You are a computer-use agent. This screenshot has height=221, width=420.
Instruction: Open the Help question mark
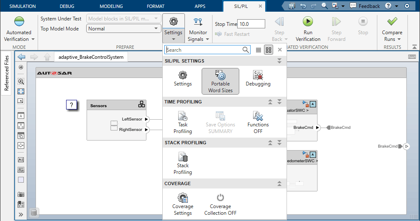click(x=388, y=6)
